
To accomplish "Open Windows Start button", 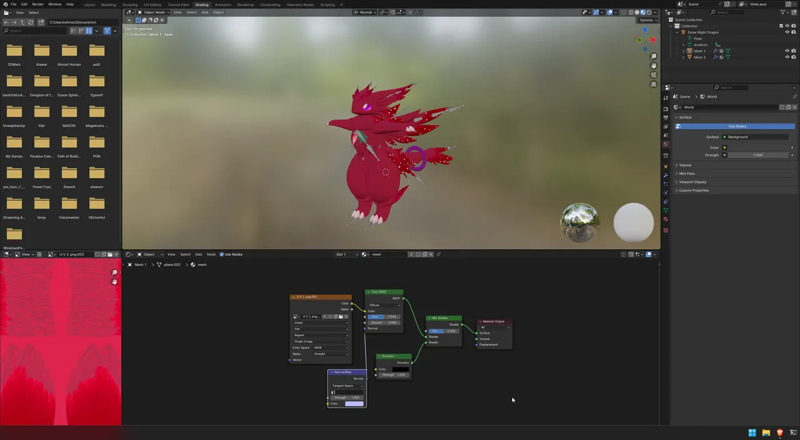I will click(x=752, y=433).
